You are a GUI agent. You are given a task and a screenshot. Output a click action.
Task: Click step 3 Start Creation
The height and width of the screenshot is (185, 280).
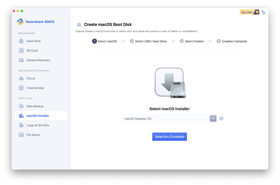192,41
